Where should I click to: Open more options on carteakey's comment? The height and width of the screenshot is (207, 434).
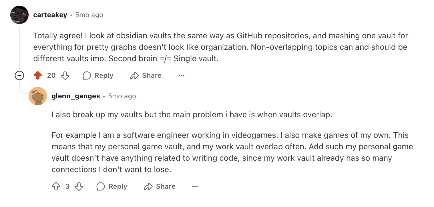[x=181, y=75]
